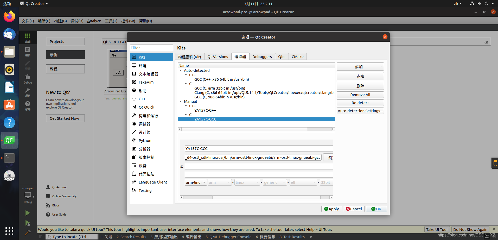Click the Build hammer icon
The image size is (498, 240).
click(x=28, y=232)
